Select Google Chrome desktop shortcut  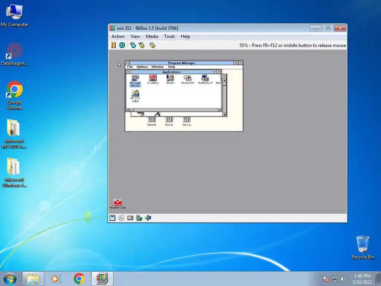coord(15,95)
